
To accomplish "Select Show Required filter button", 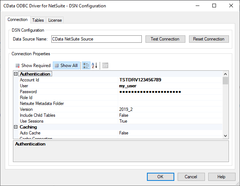I will point(33,66).
